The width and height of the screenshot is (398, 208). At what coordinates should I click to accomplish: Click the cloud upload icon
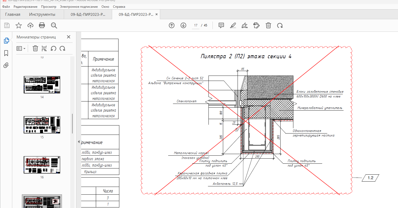(30, 25)
